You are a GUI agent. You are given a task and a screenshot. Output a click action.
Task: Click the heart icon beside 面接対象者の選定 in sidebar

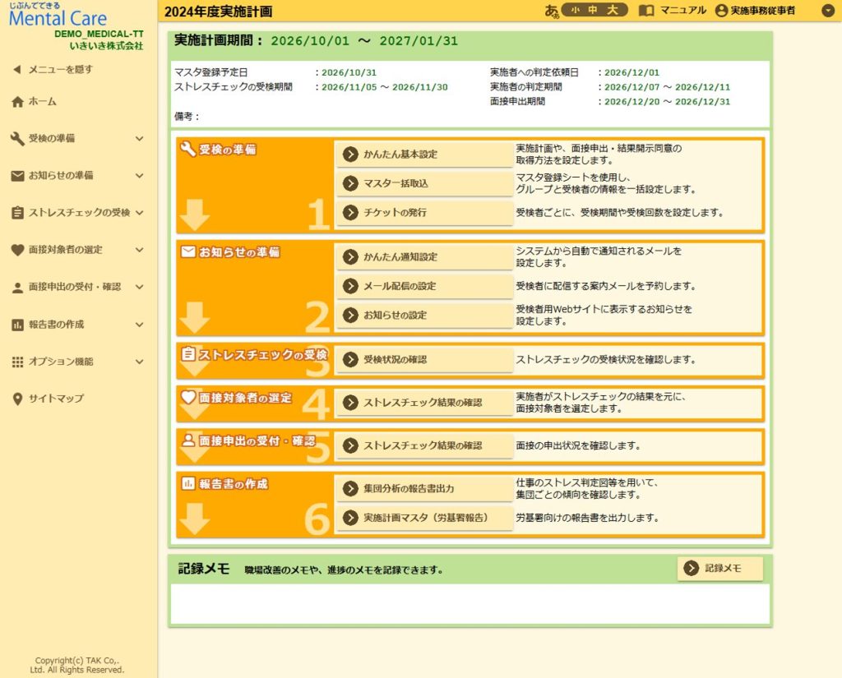18,250
